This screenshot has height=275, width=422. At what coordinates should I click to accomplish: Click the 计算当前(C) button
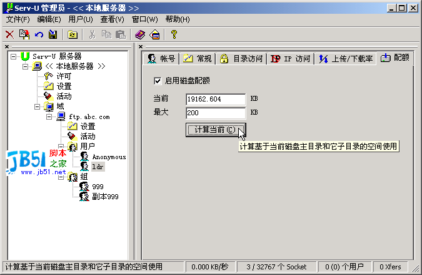(216, 130)
